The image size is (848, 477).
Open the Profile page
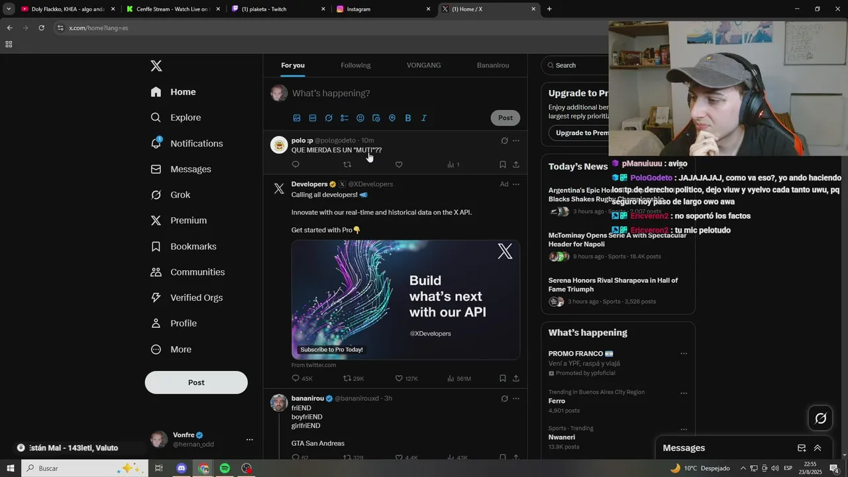(x=174, y=323)
